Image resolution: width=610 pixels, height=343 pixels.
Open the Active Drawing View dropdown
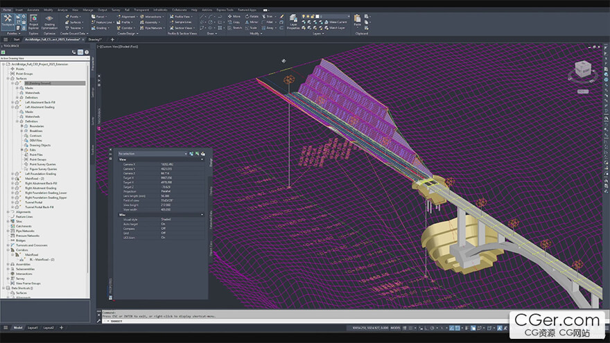(x=45, y=58)
